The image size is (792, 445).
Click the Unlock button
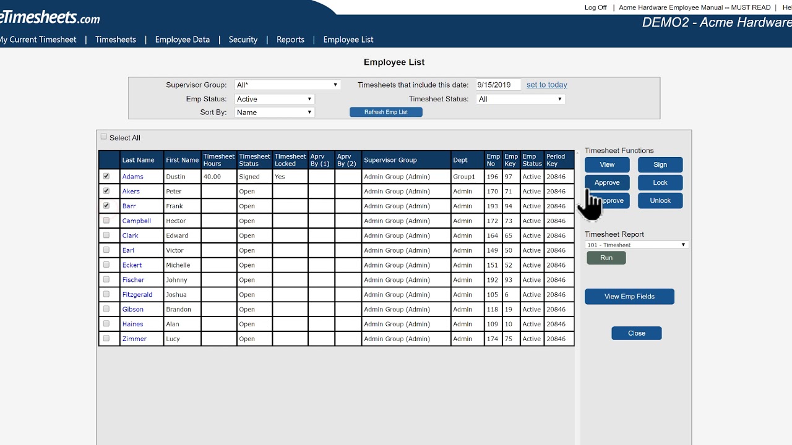point(660,200)
